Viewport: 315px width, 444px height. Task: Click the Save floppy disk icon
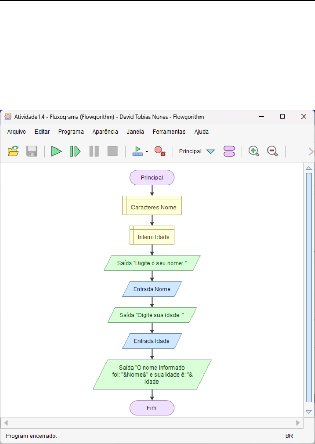click(32, 151)
